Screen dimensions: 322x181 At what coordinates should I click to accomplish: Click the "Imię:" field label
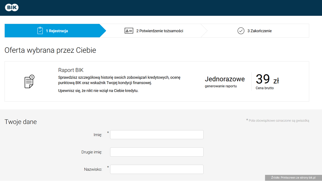[98, 135]
